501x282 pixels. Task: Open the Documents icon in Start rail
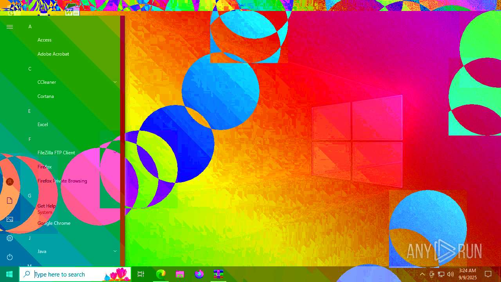(x=10, y=201)
